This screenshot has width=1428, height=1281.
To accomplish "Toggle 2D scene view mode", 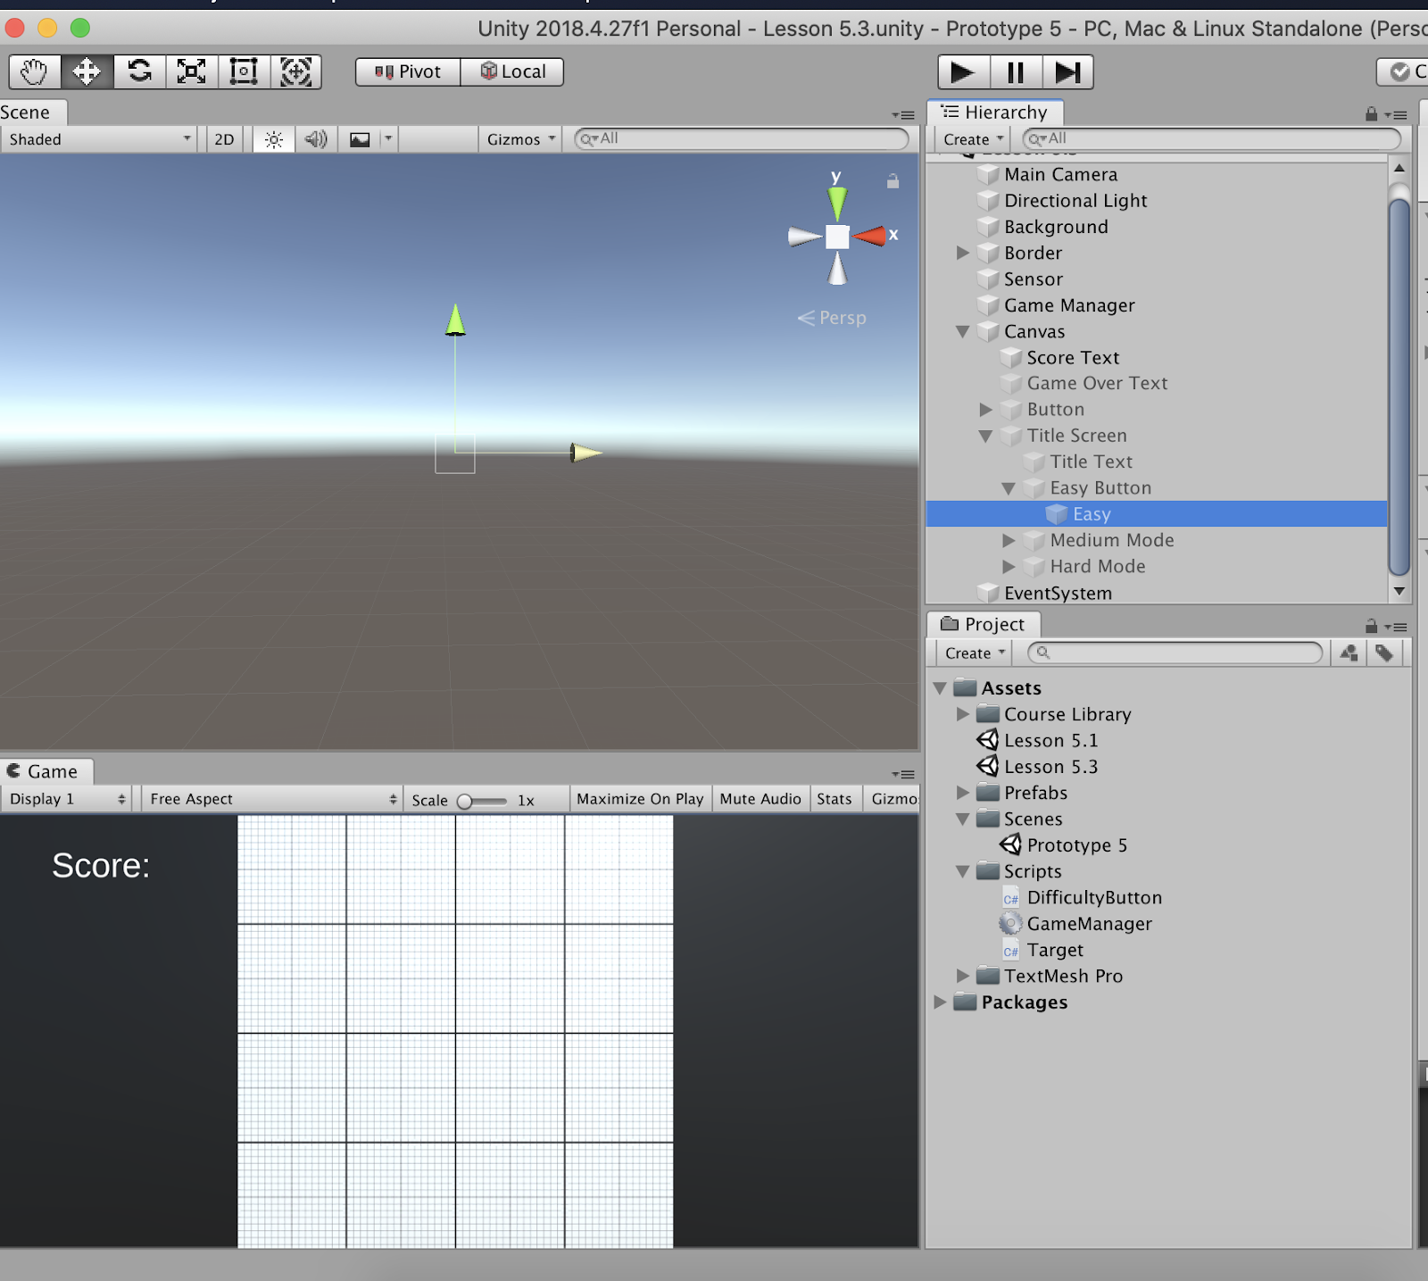I will click(224, 139).
